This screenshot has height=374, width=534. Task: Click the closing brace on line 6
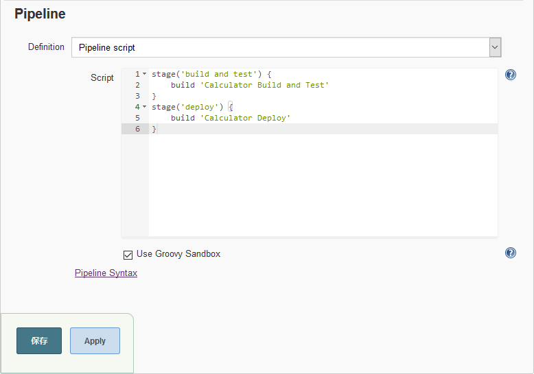pyautogui.click(x=154, y=129)
